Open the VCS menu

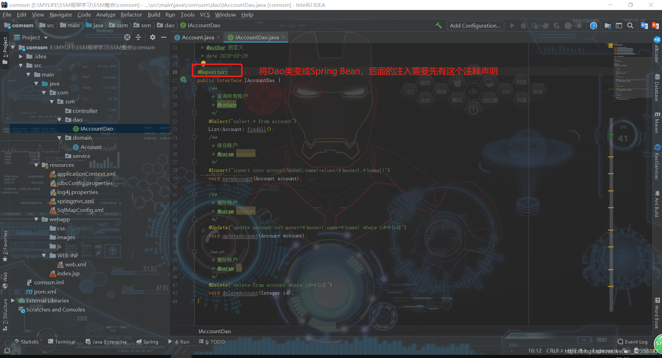(205, 14)
